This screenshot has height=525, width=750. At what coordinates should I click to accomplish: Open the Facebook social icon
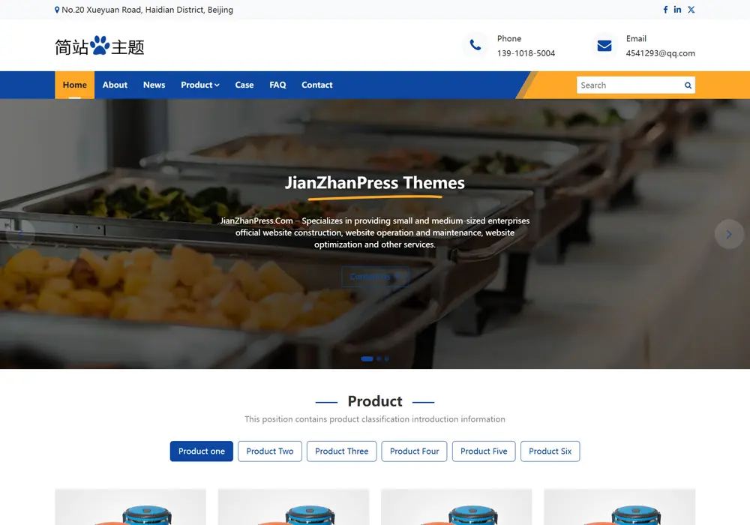click(665, 10)
